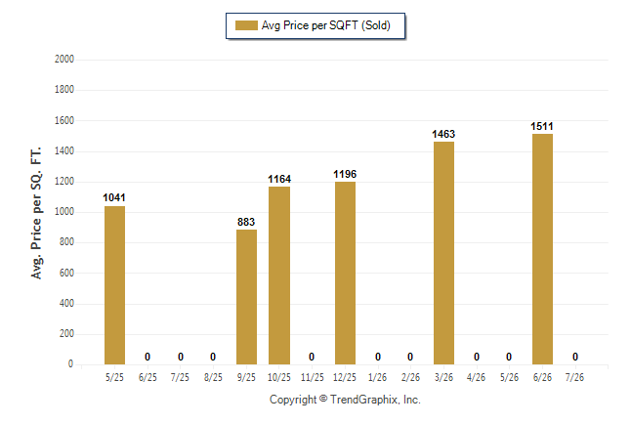Image resolution: width=631 pixels, height=424 pixels.
Task: Click the 1511 data label
Action: (542, 126)
